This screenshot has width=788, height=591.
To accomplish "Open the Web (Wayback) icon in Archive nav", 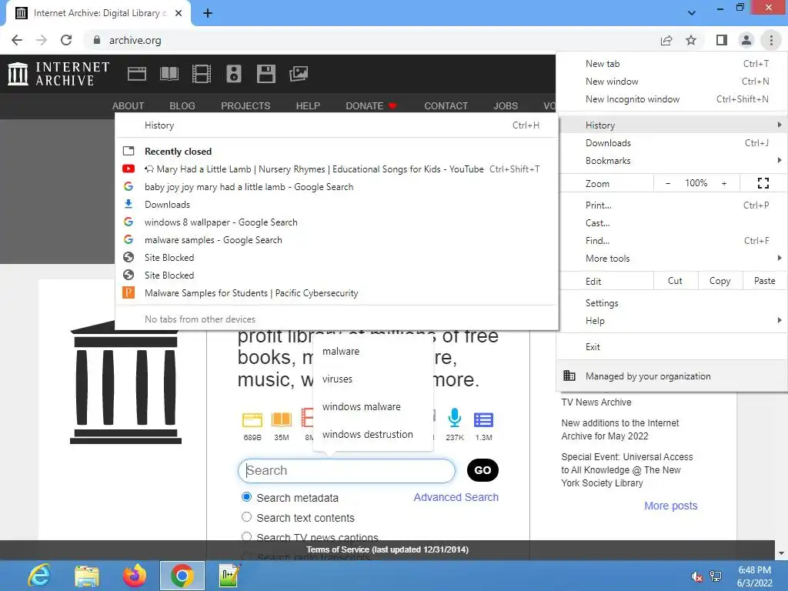I will pyautogui.click(x=137, y=74).
